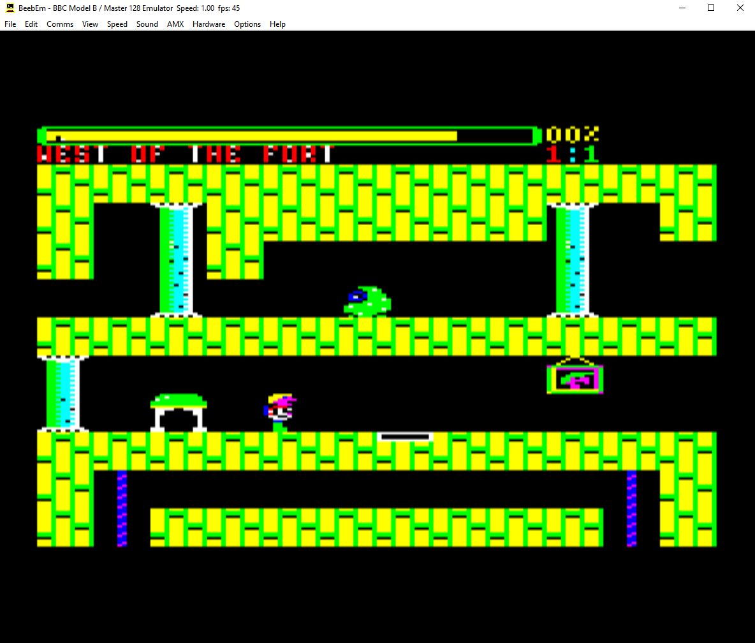Select the player character sprite
The height and width of the screenshot is (643, 755).
pos(277,411)
